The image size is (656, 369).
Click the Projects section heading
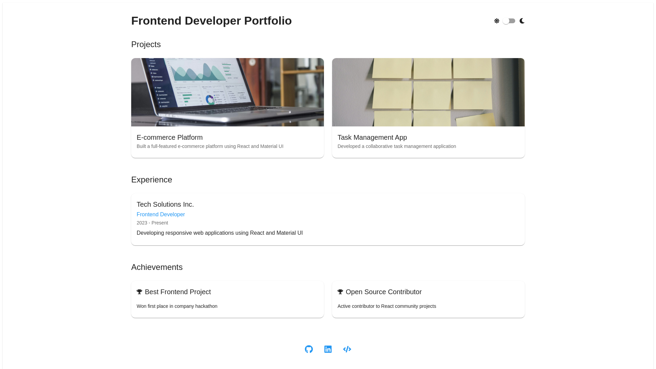[146, 44]
